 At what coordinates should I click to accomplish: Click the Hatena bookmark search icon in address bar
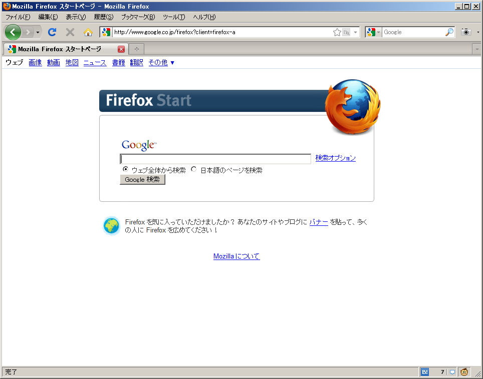pos(346,32)
